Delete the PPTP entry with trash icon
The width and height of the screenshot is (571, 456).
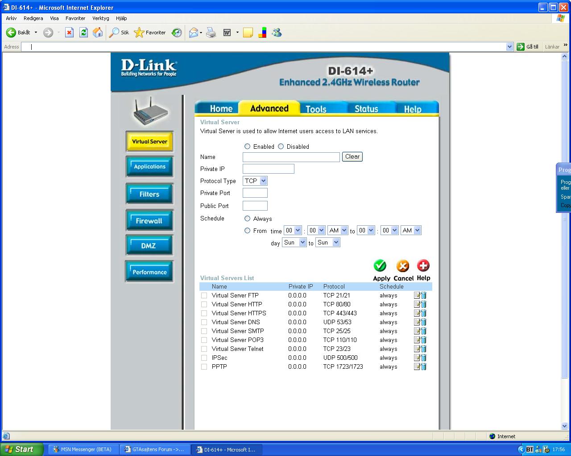[423, 366]
